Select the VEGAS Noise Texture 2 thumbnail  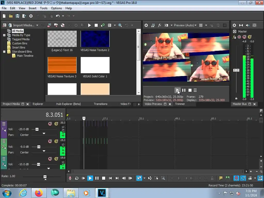pyautogui.click(x=95, y=39)
